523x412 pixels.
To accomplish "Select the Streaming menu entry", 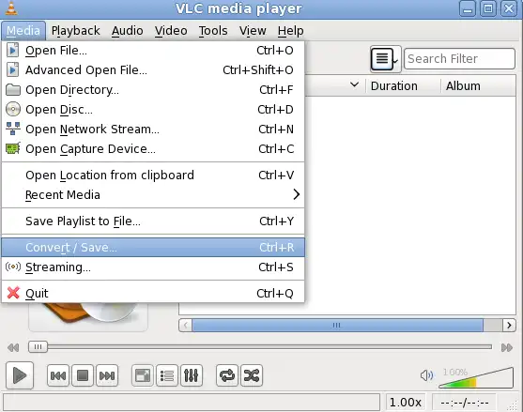I will [x=153, y=267].
